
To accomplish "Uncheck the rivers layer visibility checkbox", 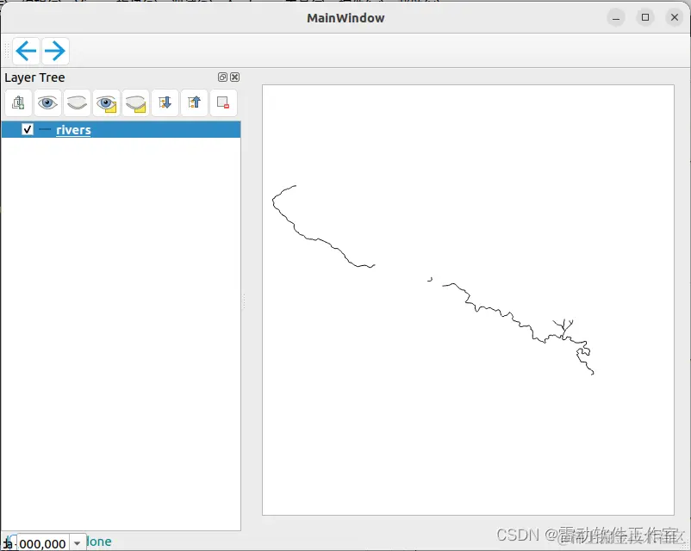I will pyautogui.click(x=28, y=129).
